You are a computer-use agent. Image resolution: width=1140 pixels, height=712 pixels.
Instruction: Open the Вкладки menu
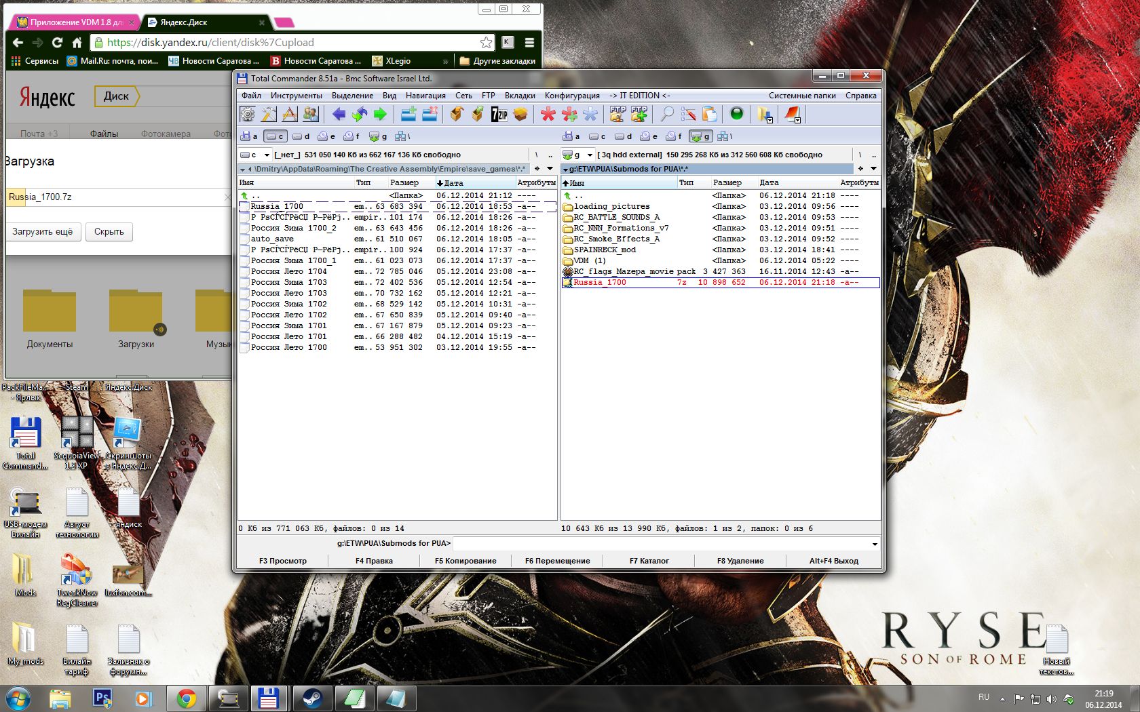[520, 96]
